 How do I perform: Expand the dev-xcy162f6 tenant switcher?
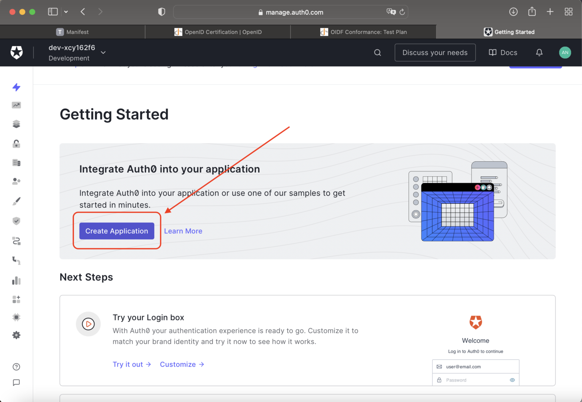103,53
